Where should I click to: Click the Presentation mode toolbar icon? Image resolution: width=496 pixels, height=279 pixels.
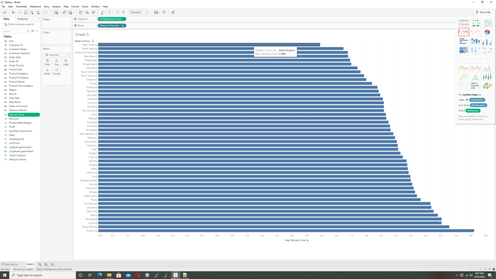[x=164, y=12]
